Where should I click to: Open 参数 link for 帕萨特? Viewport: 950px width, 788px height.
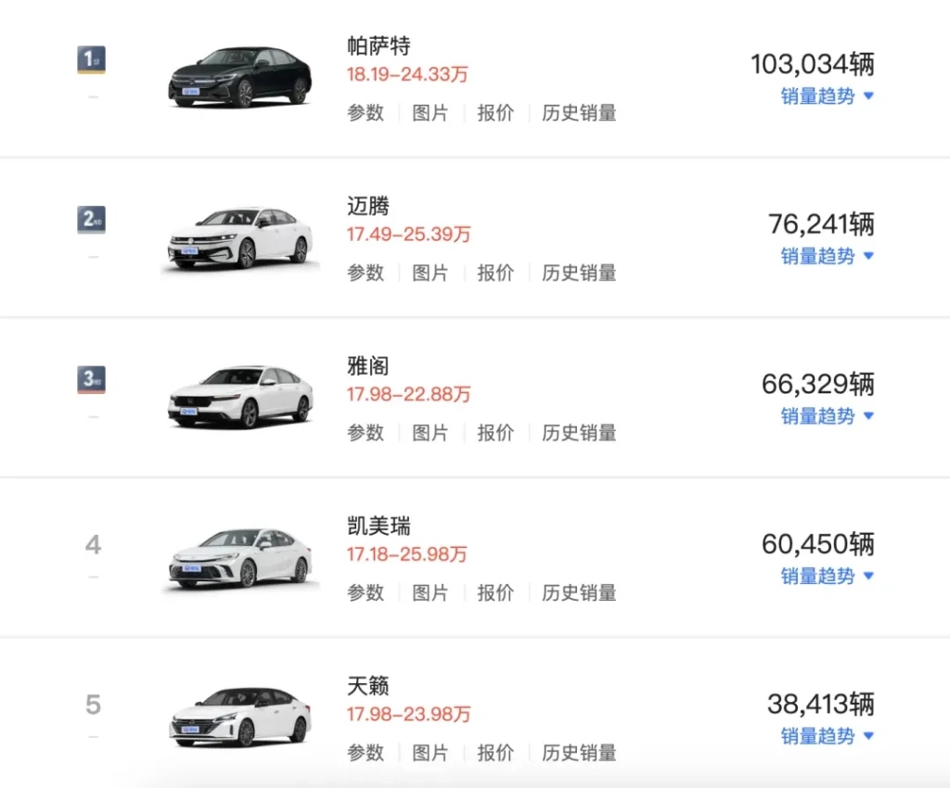366,113
